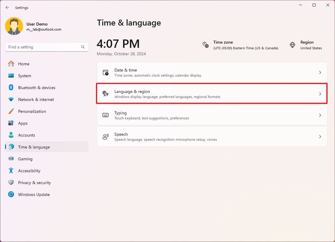Click the Language & region globe icon

coord(105,94)
